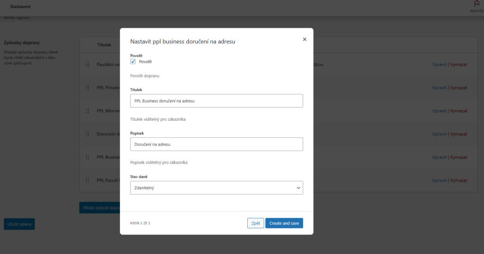Grab drag handle of Paušální sazba row

click(x=87, y=64)
